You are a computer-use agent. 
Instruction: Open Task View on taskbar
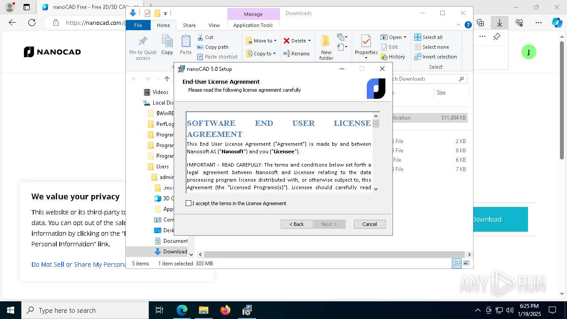pos(159,310)
